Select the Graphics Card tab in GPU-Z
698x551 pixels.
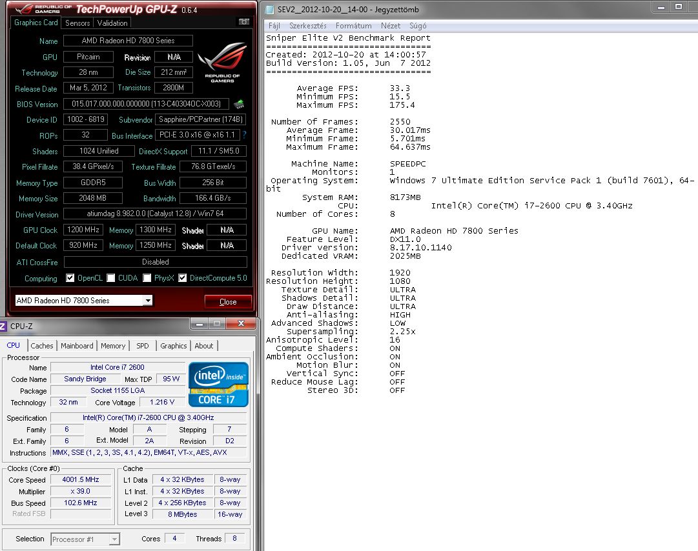[x=36, y=23]
